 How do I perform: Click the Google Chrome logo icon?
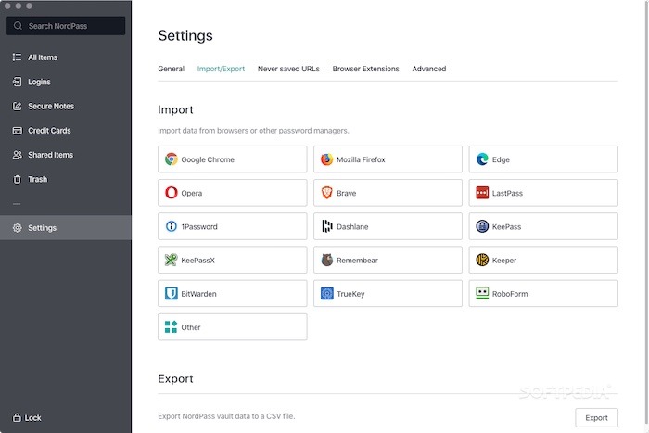[x=171, y=159]
